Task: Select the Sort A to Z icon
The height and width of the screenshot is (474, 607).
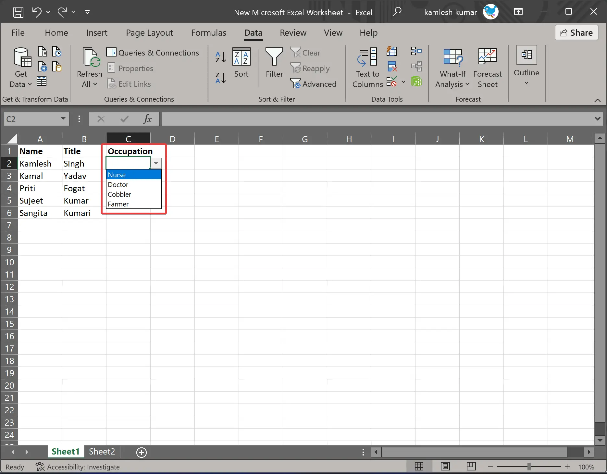Action: [220, 57]
